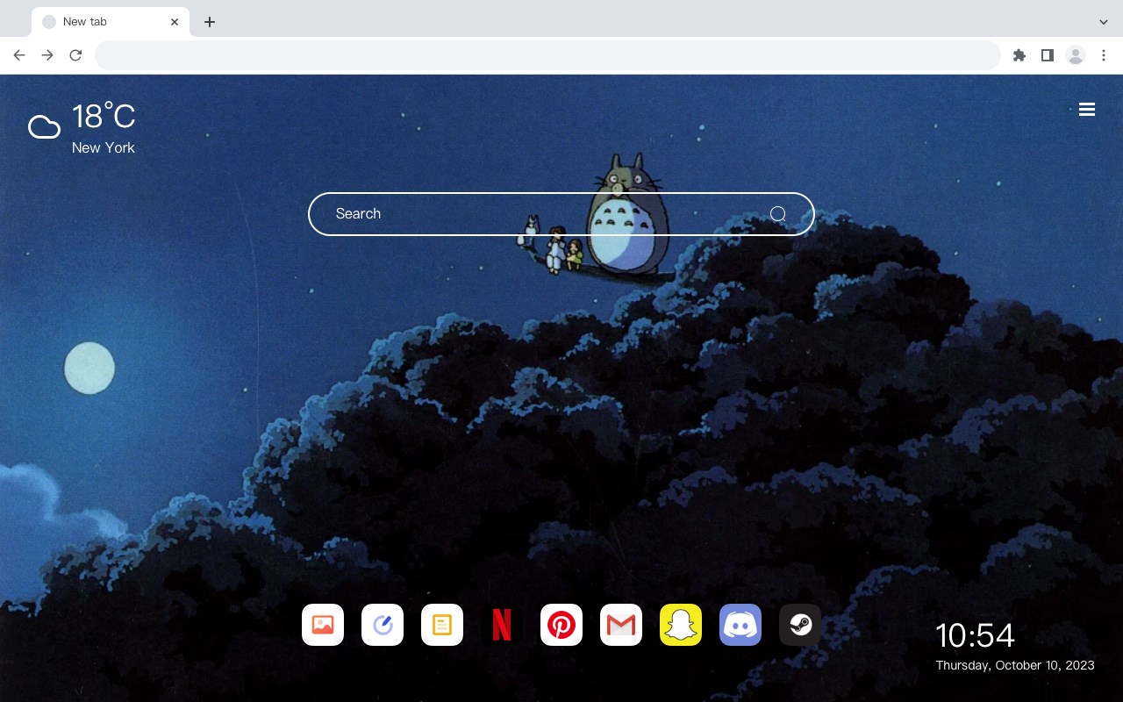This screenshot has height=702, width=1123.
Task: Toggle the browser side panel
Action: pos(1047,55)
